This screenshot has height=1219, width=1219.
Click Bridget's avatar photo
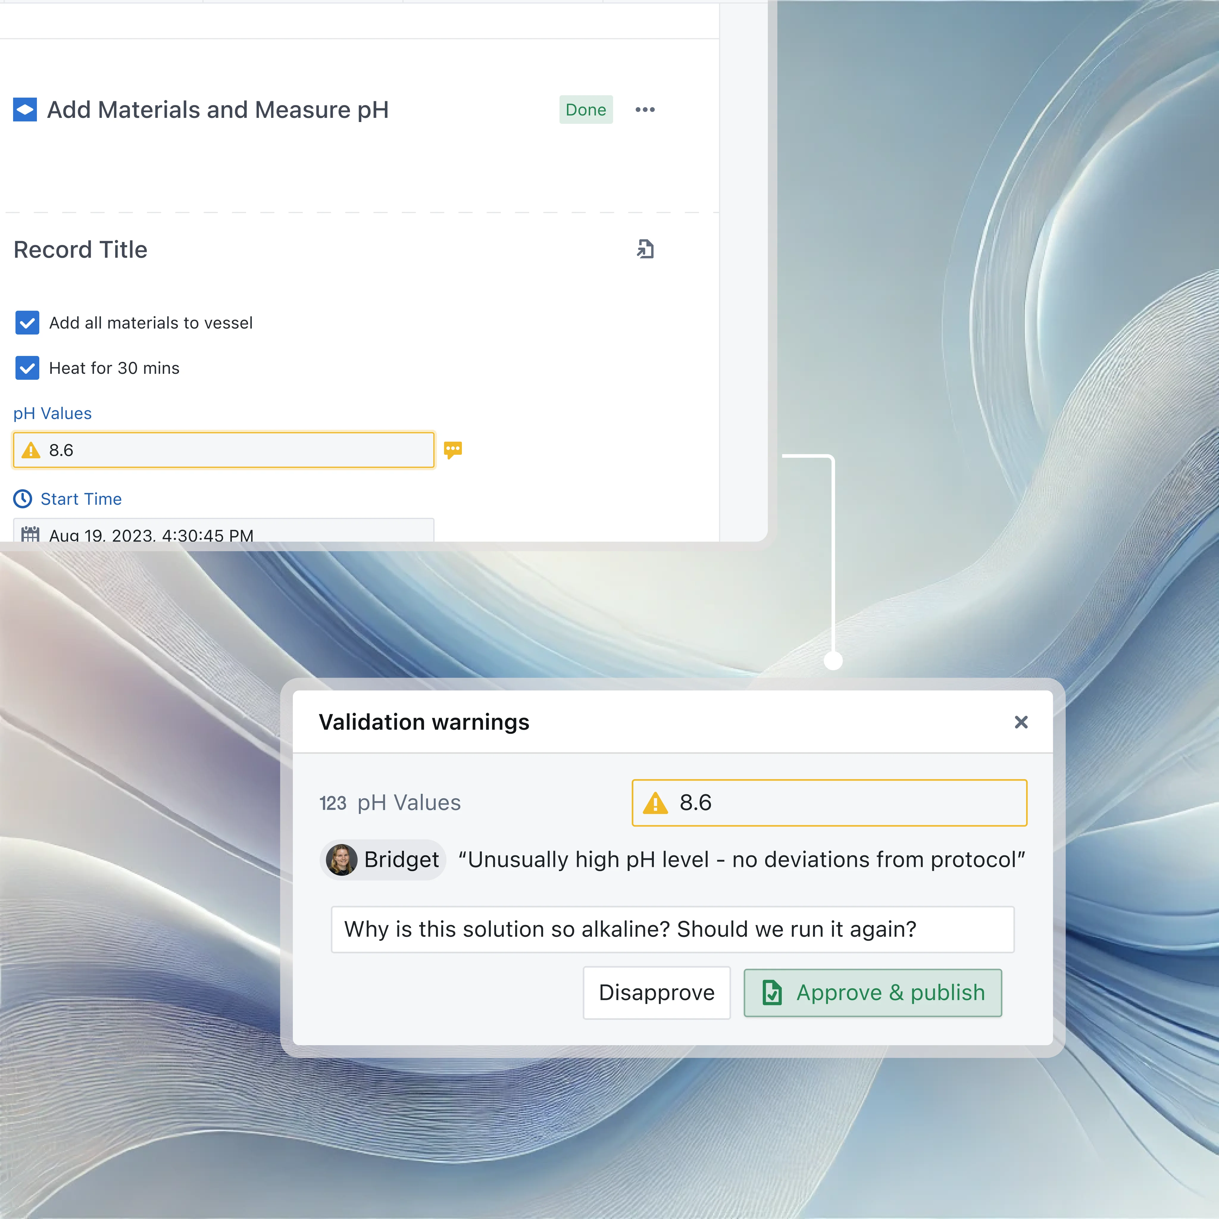tap(341, 860)
